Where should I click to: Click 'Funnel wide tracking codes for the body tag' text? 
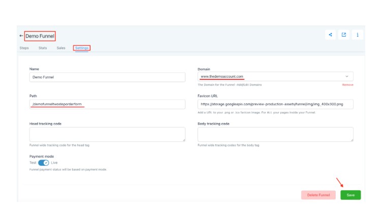click(229, 145)
